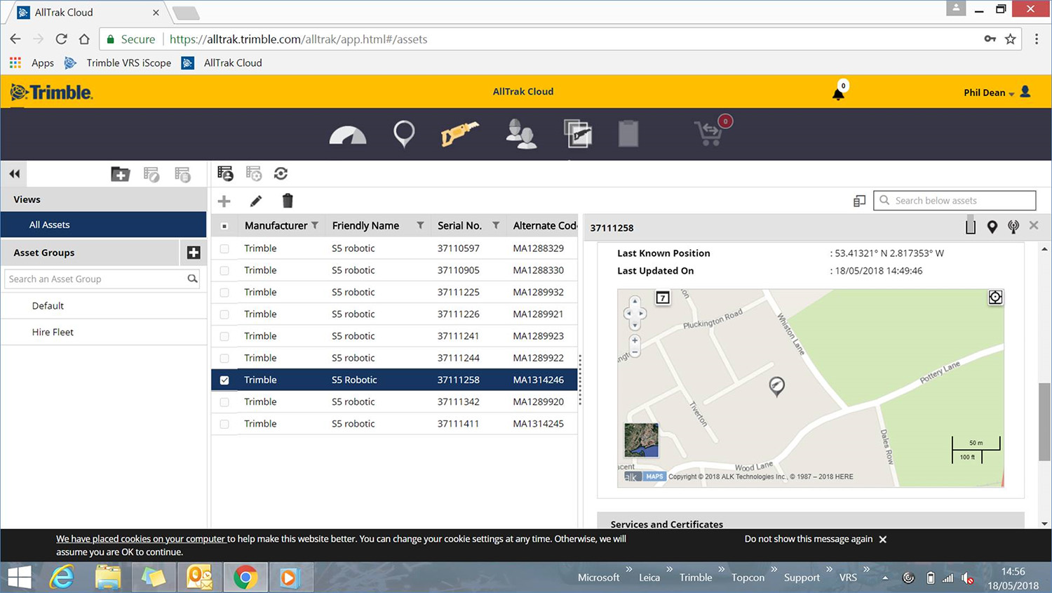Open File Explorer from the taskbar

point(108,578)
